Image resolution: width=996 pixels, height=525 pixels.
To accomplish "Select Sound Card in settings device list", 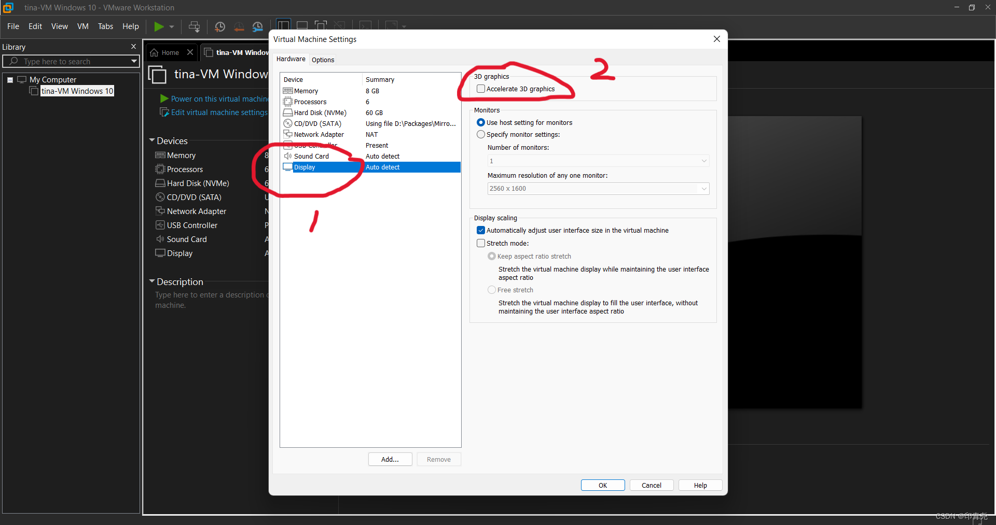I will coord(370,157).
